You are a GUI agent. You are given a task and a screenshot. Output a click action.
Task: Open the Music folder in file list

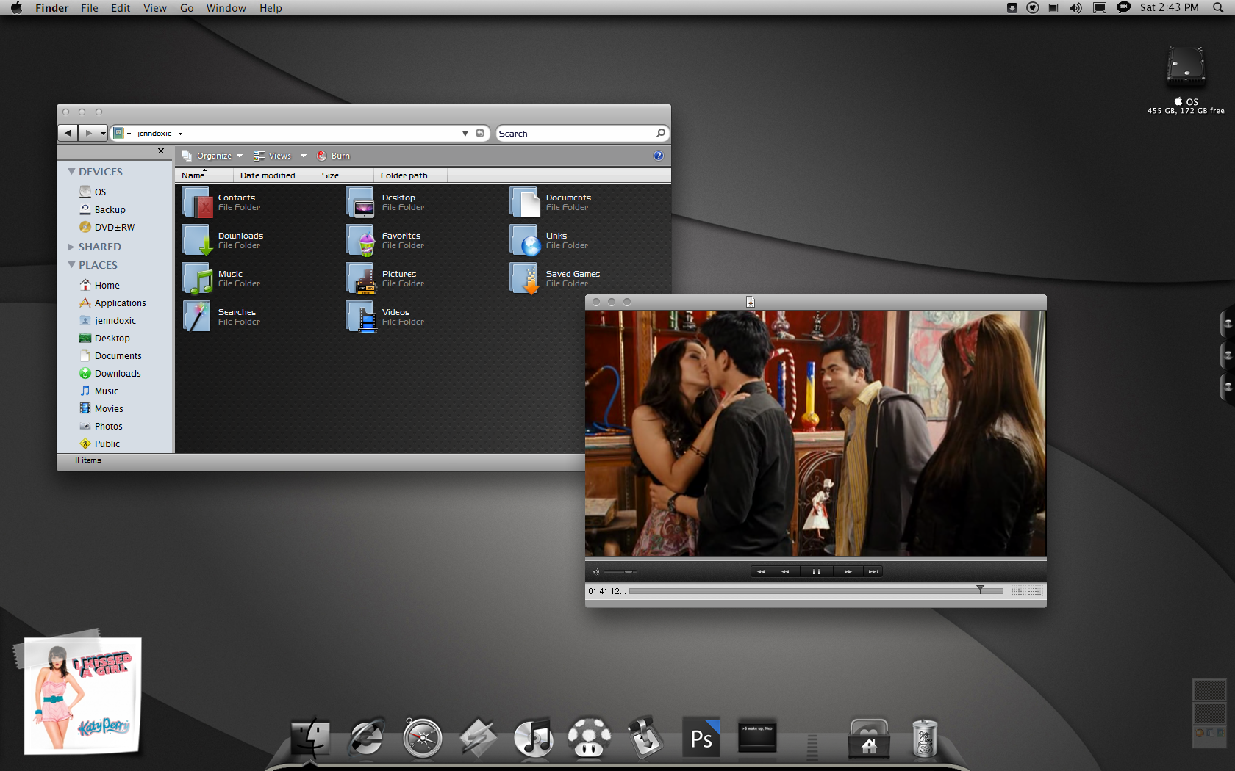[222, 278]
